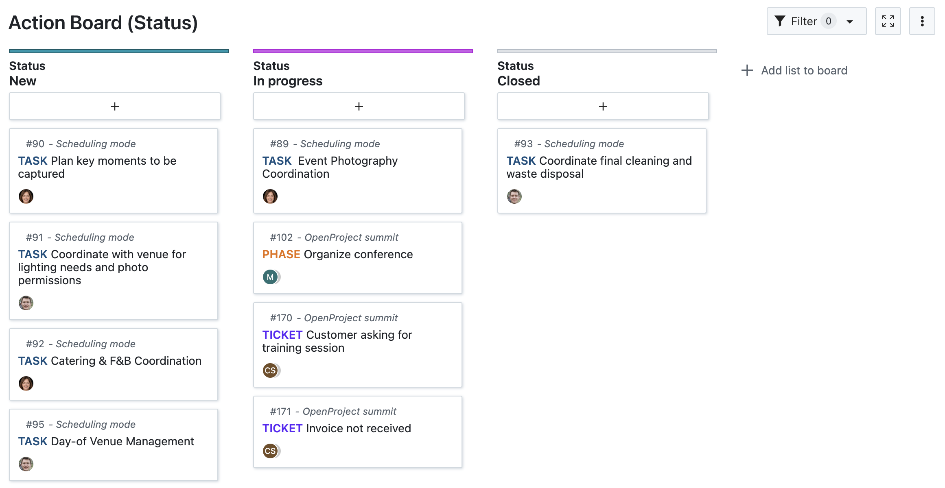
Task: Click the magenta bar above In progress column
Action: (363, 51)
